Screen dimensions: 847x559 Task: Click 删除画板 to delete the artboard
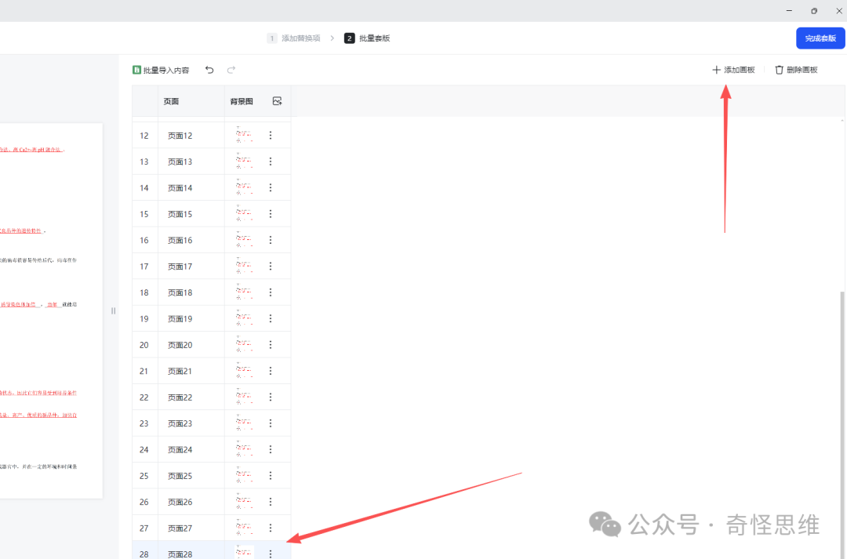click(796, 70)
